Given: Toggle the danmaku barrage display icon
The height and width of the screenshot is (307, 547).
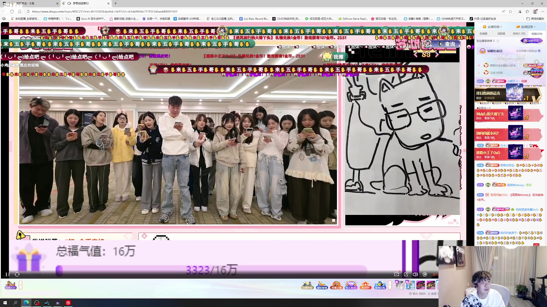Looking at the screenshot, I should point(425,274).
